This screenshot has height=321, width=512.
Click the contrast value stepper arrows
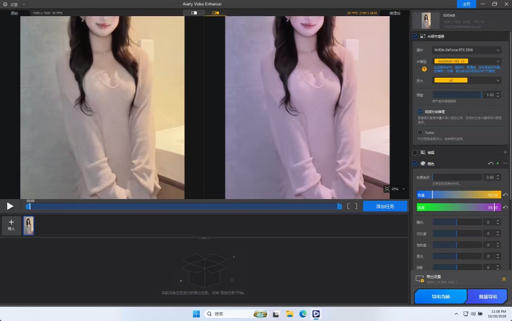498,234
